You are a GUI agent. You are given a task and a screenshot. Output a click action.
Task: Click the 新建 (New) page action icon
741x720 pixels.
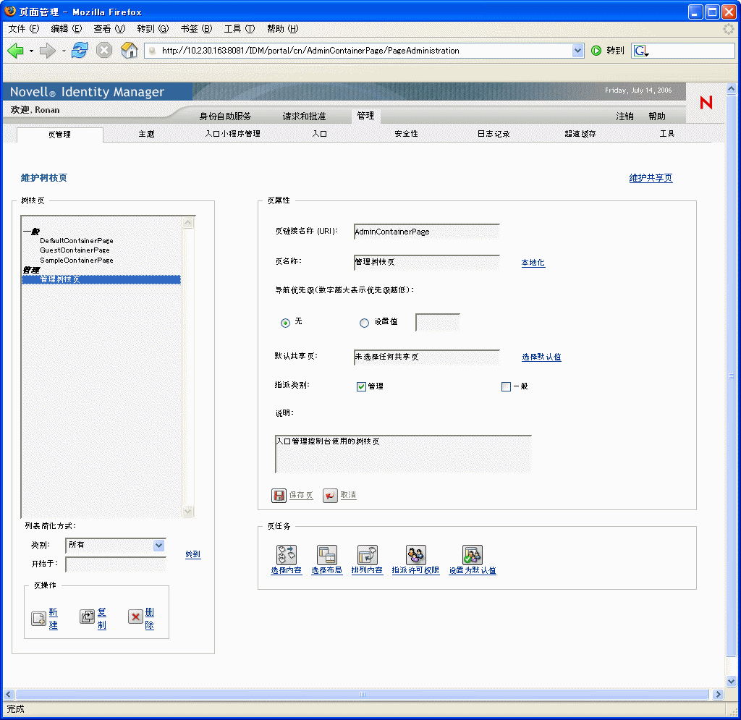point(40,617)
